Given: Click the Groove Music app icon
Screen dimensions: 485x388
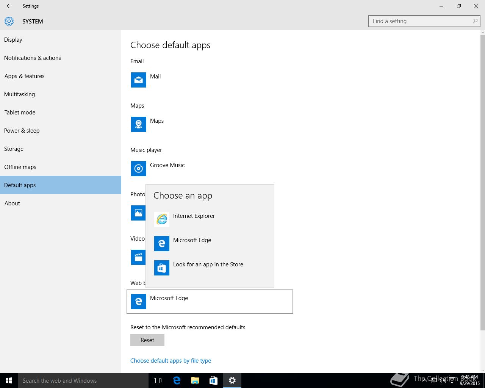Looking at the screenshot, I should 139,169.
